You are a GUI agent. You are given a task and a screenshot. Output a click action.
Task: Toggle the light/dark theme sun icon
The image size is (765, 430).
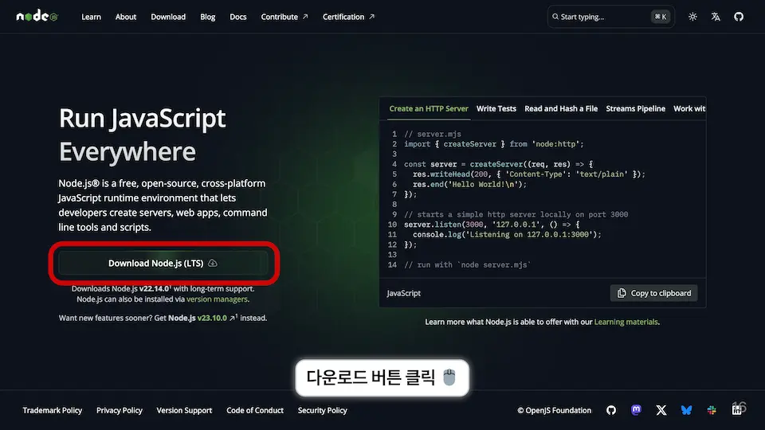click(x=692, y=17)
